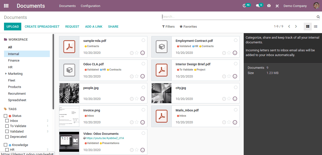
Task: Click the UPLOAD button
Action: tap(13, 26)
